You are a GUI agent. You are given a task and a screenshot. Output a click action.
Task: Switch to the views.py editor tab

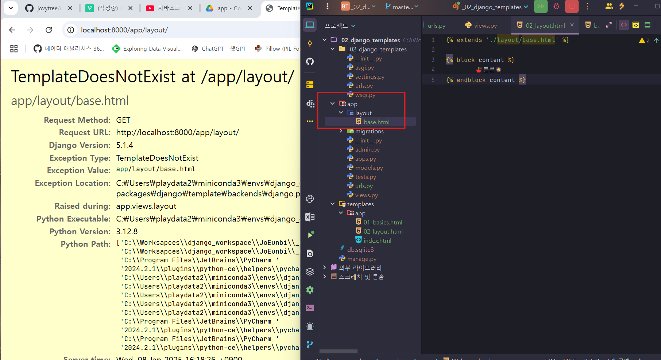pos(481,25)
